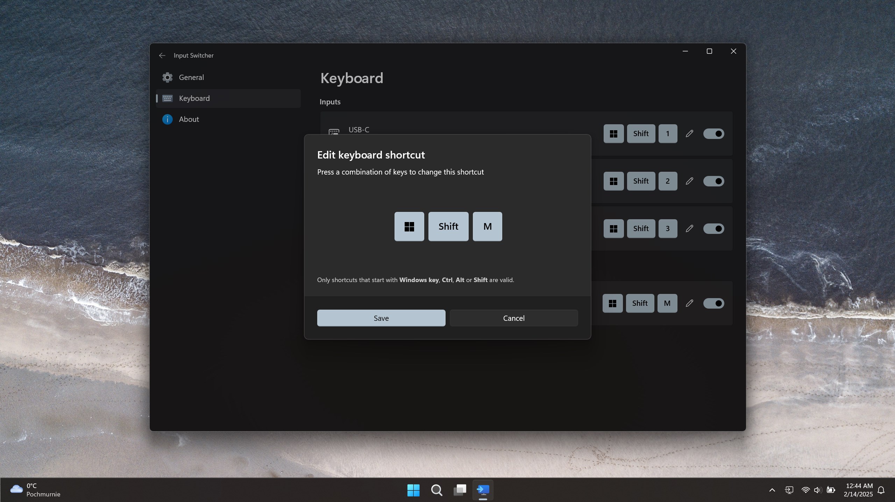Click the About info icon in sidebar

tap(167, 119)
